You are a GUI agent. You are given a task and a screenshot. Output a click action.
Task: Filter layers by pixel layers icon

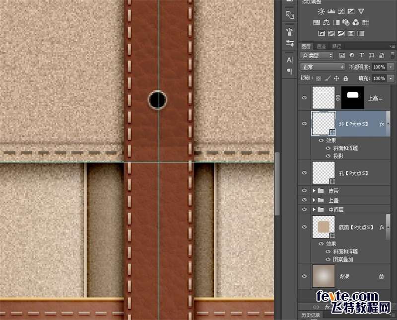342,55
